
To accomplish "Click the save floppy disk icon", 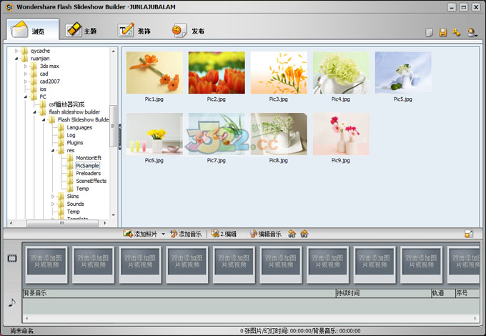I will click(442, 33).
